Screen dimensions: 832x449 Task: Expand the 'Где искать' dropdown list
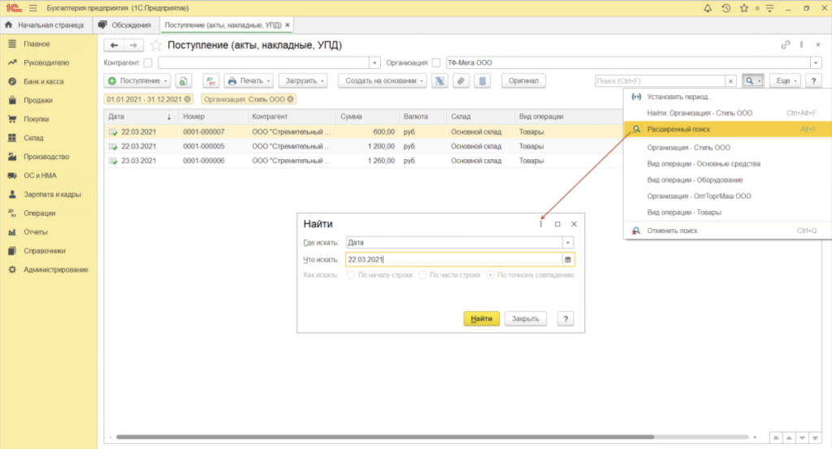point(568,242)
